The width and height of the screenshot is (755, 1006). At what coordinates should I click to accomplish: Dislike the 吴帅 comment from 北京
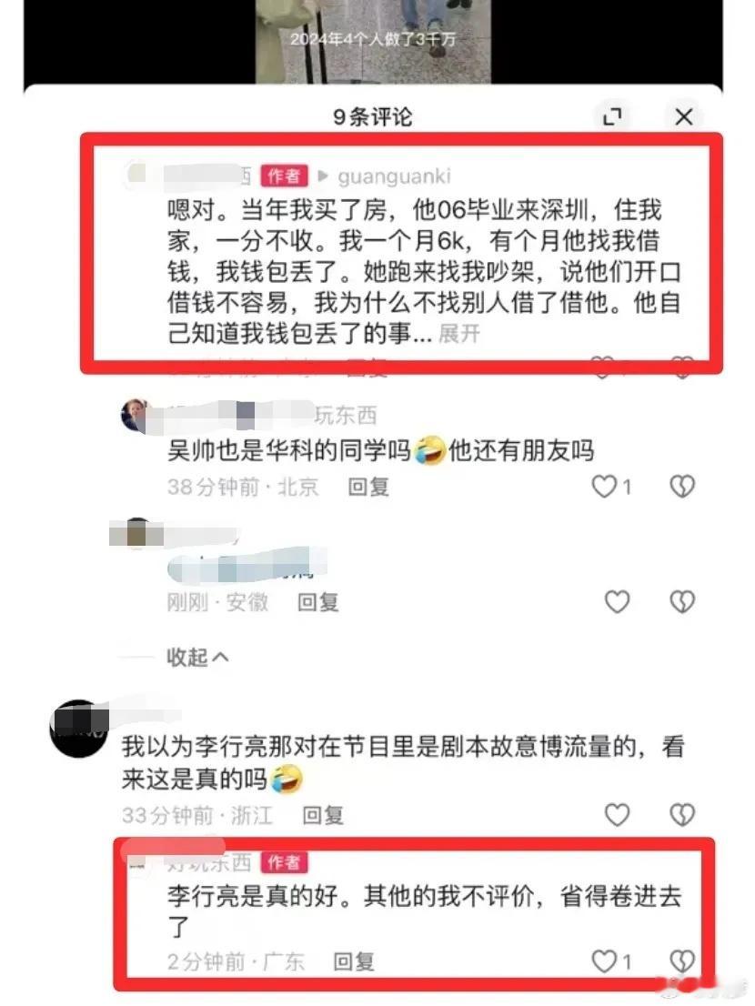682,487
